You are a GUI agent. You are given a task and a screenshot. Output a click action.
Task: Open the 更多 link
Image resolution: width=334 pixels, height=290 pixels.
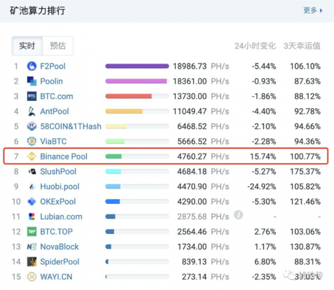click(x=310, y=10)
